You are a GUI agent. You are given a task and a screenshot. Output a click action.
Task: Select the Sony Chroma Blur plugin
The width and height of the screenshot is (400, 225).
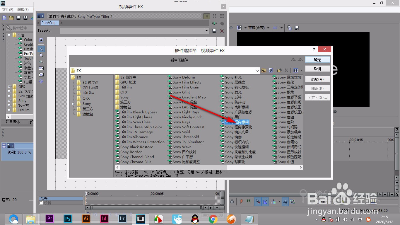pos(133,162)
